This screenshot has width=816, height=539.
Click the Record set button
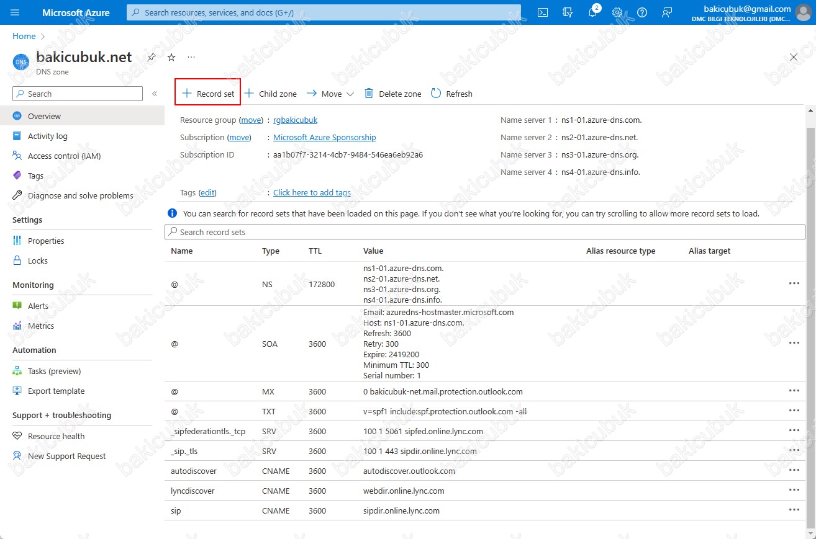pyautogui.click(x=208, y=94)
